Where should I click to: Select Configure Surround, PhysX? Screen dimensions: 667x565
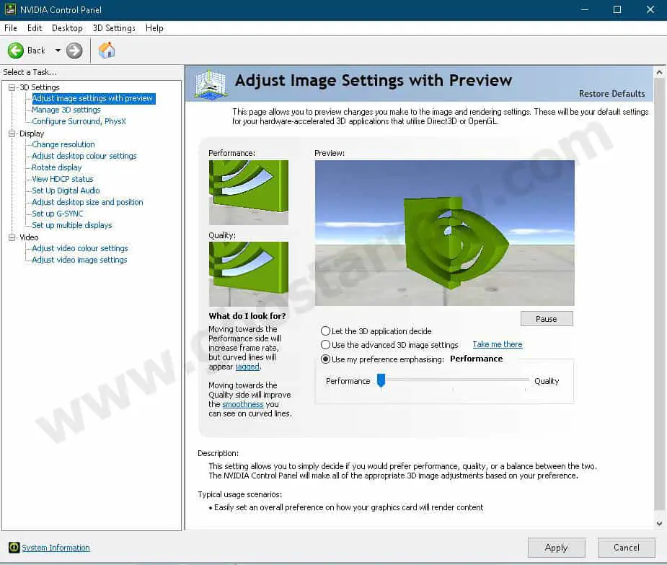coord(79,121)
